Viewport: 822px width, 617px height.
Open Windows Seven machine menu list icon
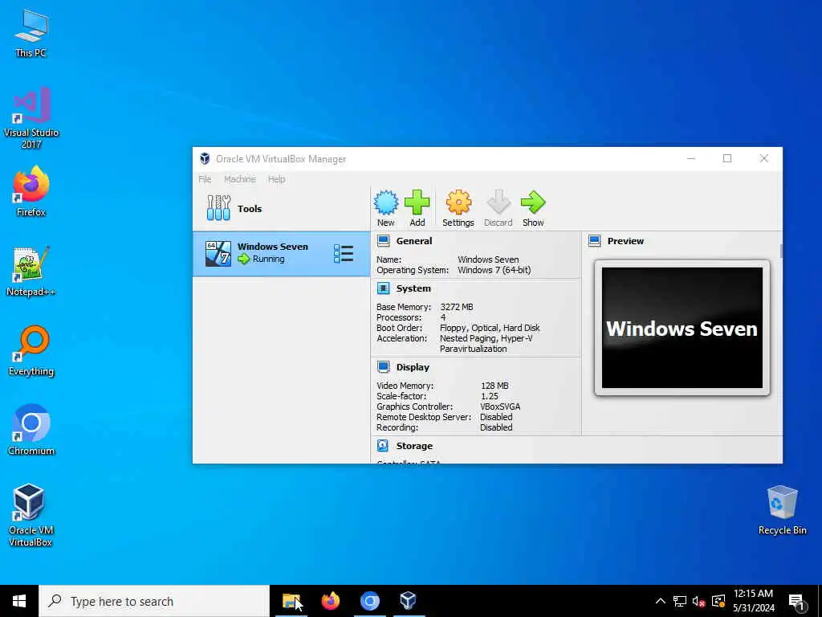tap(344, 254)
